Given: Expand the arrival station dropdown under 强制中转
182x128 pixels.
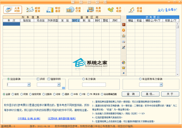Looking at the screenshot, I should (59, 85).
